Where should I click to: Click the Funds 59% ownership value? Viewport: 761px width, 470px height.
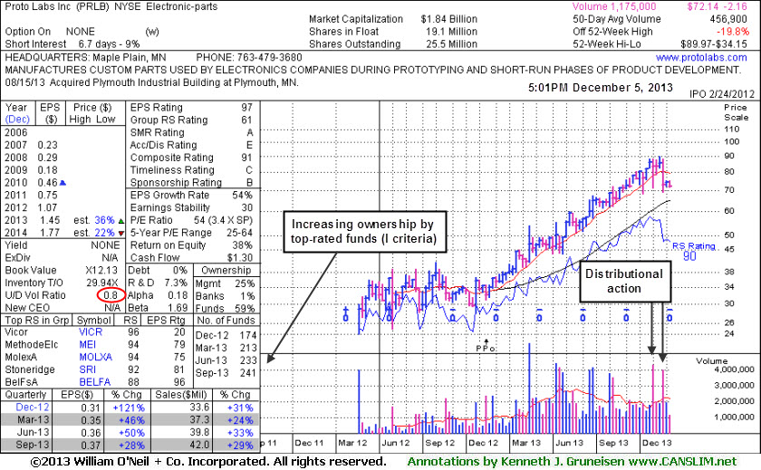(x=245, y=309)
